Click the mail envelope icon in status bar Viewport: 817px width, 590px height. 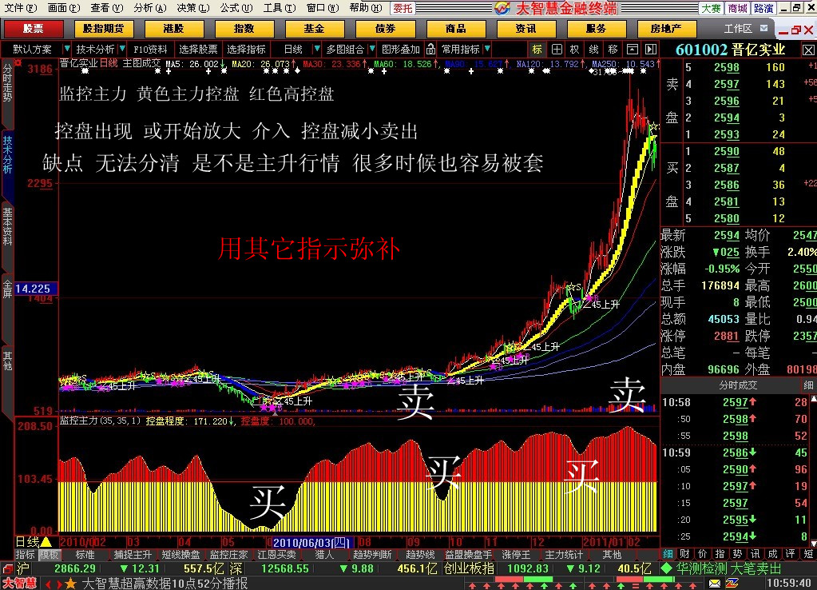715,584
